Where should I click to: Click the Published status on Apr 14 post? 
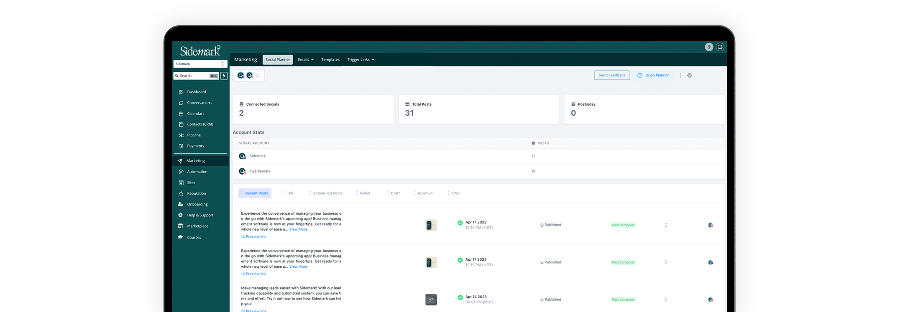pyautogui.click(x=550, y=299)
